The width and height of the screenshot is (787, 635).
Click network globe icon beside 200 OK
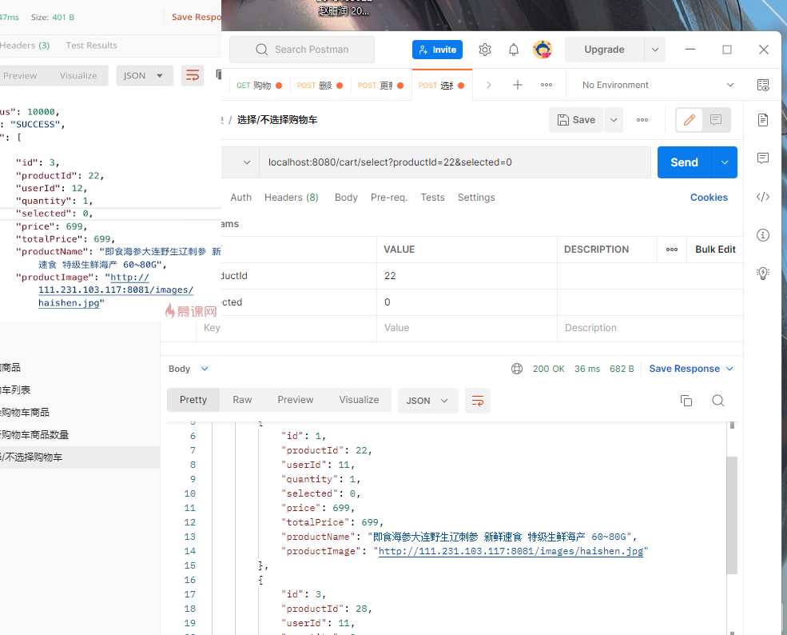(x=516, y=369)
